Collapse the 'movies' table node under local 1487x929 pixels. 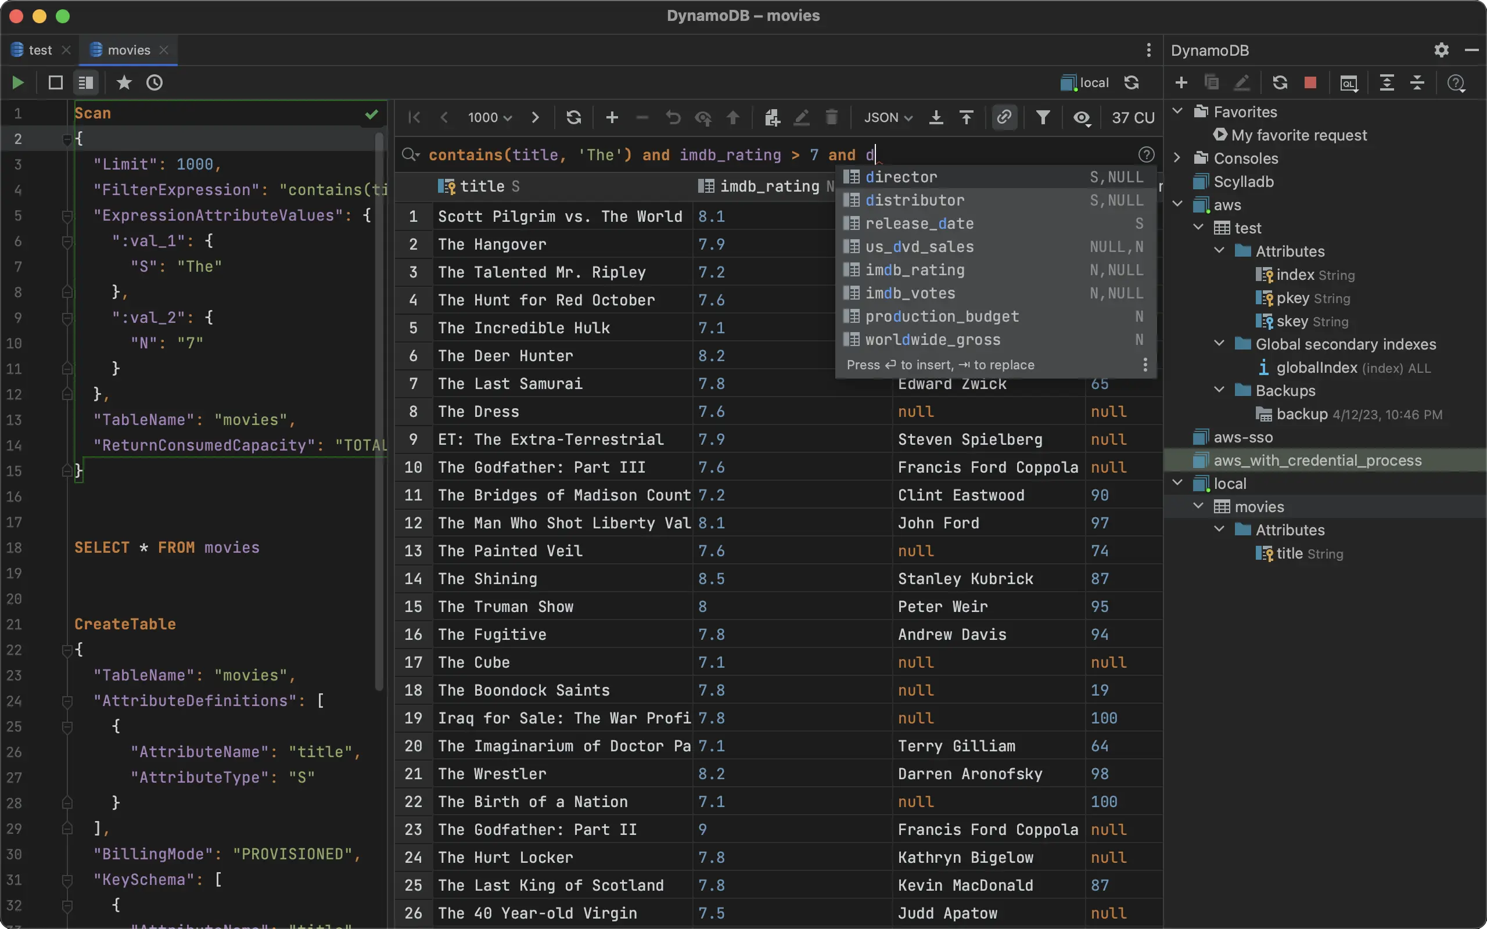click(x=1198, y=506)
